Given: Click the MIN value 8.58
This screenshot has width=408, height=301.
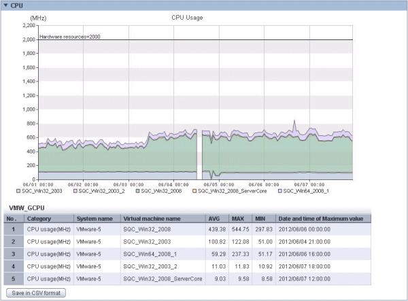Looking at the screenshot, I should tap(267, 279).
